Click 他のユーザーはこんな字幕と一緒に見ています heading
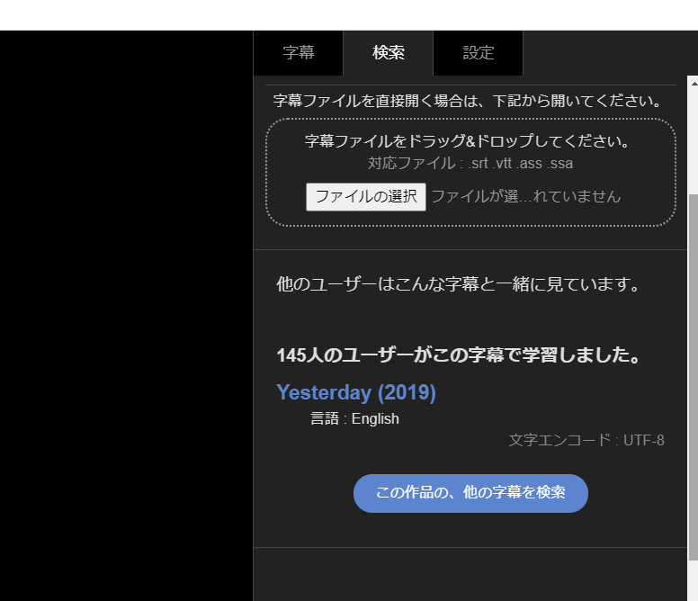 tap(459, 284)
